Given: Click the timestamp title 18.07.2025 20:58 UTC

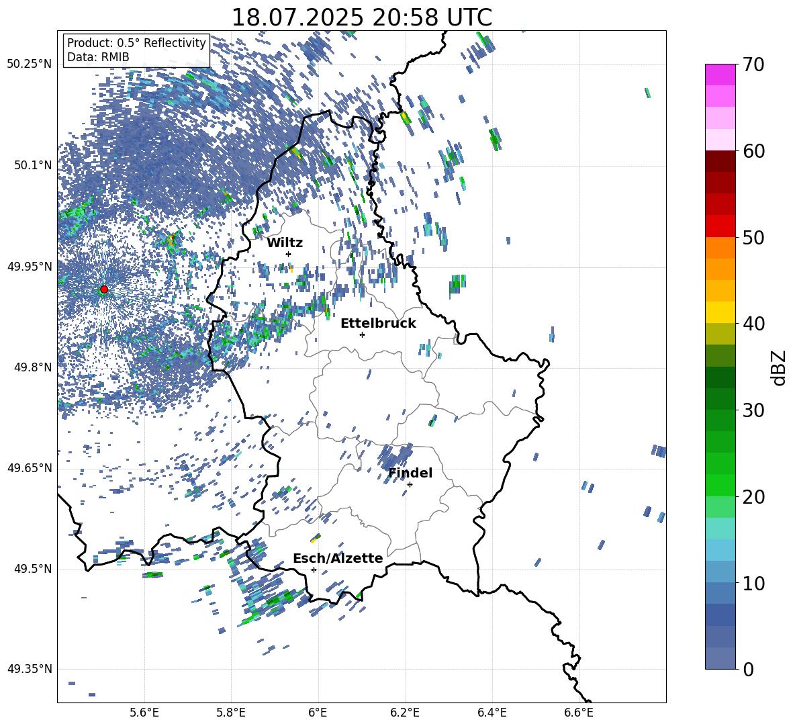Looking at the screenshot, I should pos(361,17).
